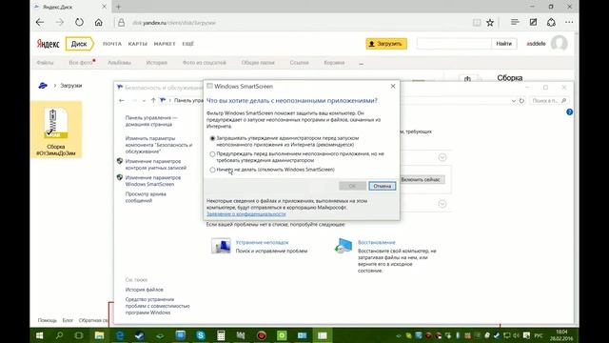Add page to favorites with star icon
Image resolution: width=609 pixels, height=343 pixels.
click(490, 23)
